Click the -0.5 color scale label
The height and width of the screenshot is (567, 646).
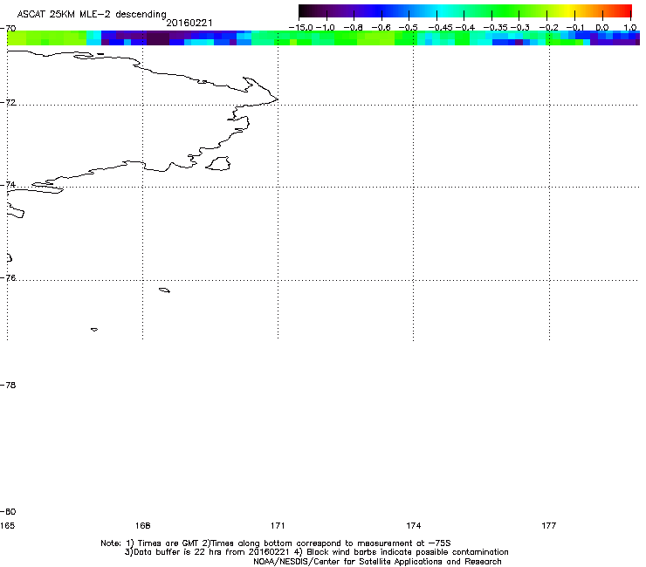[x=409, y=28]
